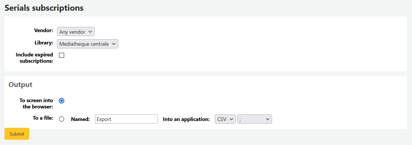The image size is (412, 145).
Task: Click the Named file name input field
Action: [x=126, y=119]
